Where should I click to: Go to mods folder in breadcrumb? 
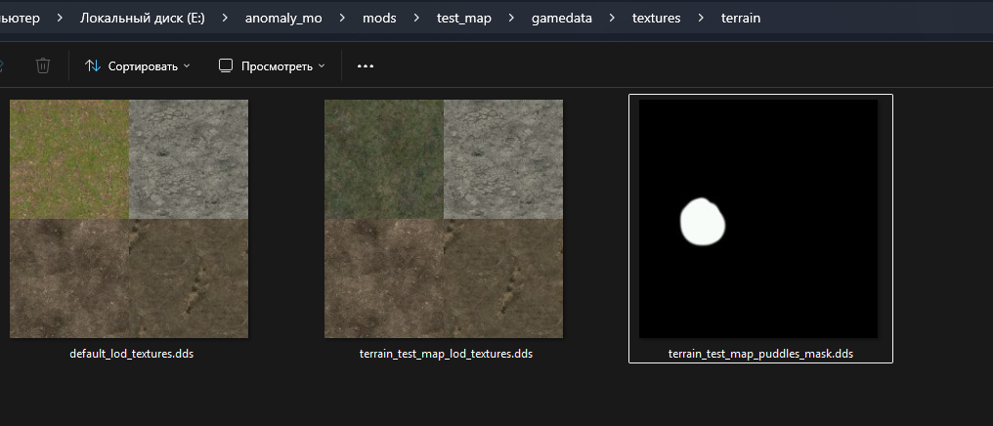(x=379, y=19)
